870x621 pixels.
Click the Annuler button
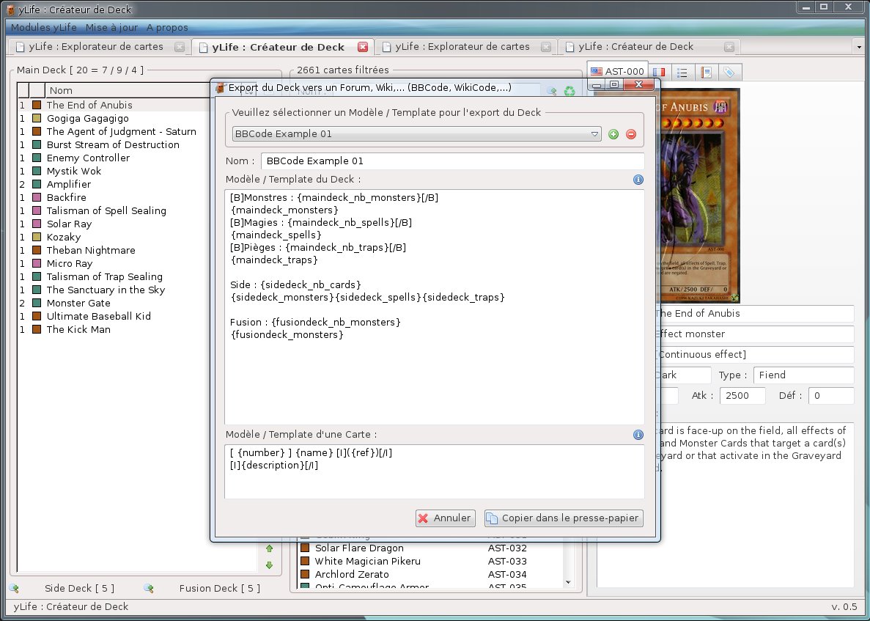point(446,518)
